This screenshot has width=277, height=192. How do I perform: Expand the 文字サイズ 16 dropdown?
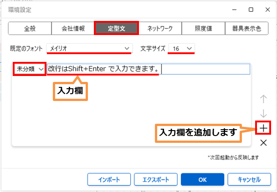pyautogui.click(x=181, y=47)
